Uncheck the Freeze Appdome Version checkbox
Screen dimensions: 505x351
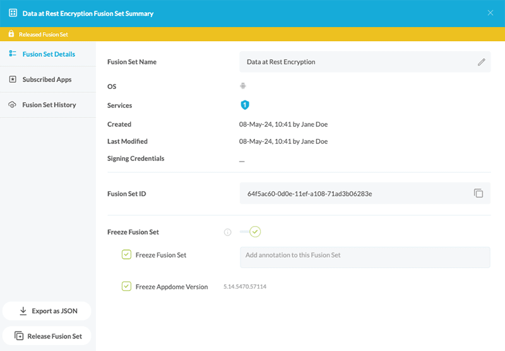click(x=126, y=287)
